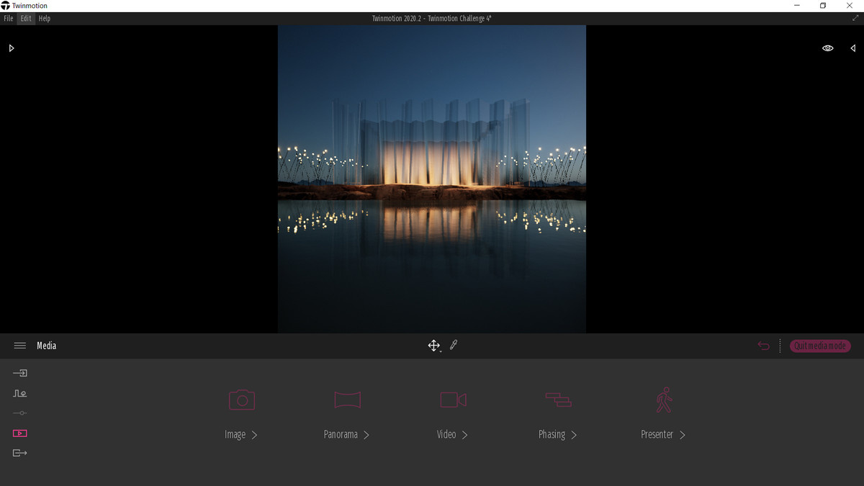Open the Presenter walking figure icon
The image size is (864, 486).
click(663, 399)
